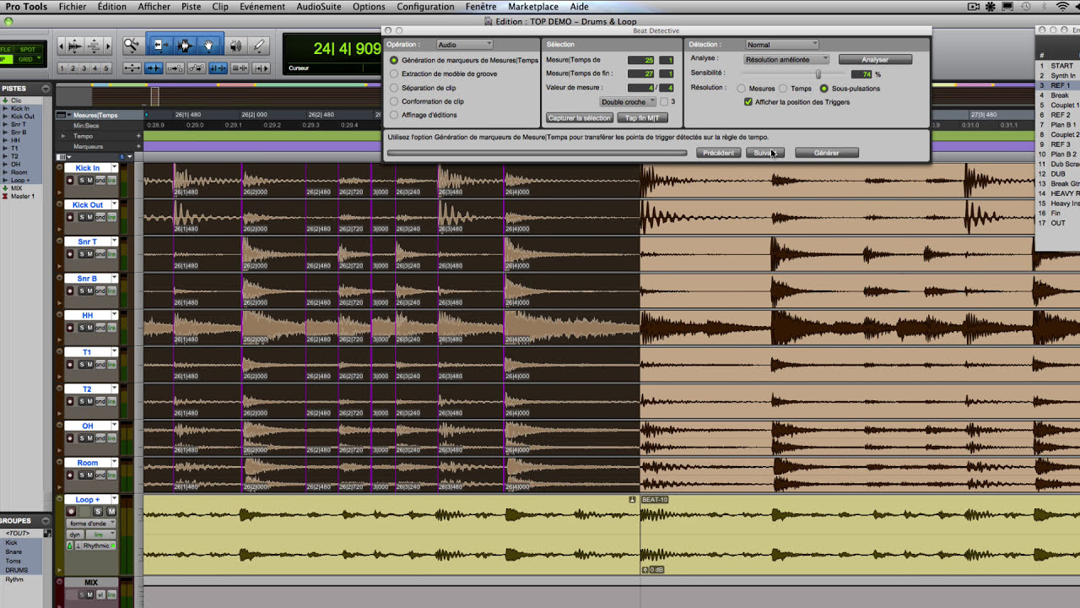Open the Fenêtre menu
The height and width of the screenshot is (608, 1080).
tap(481, 7)
